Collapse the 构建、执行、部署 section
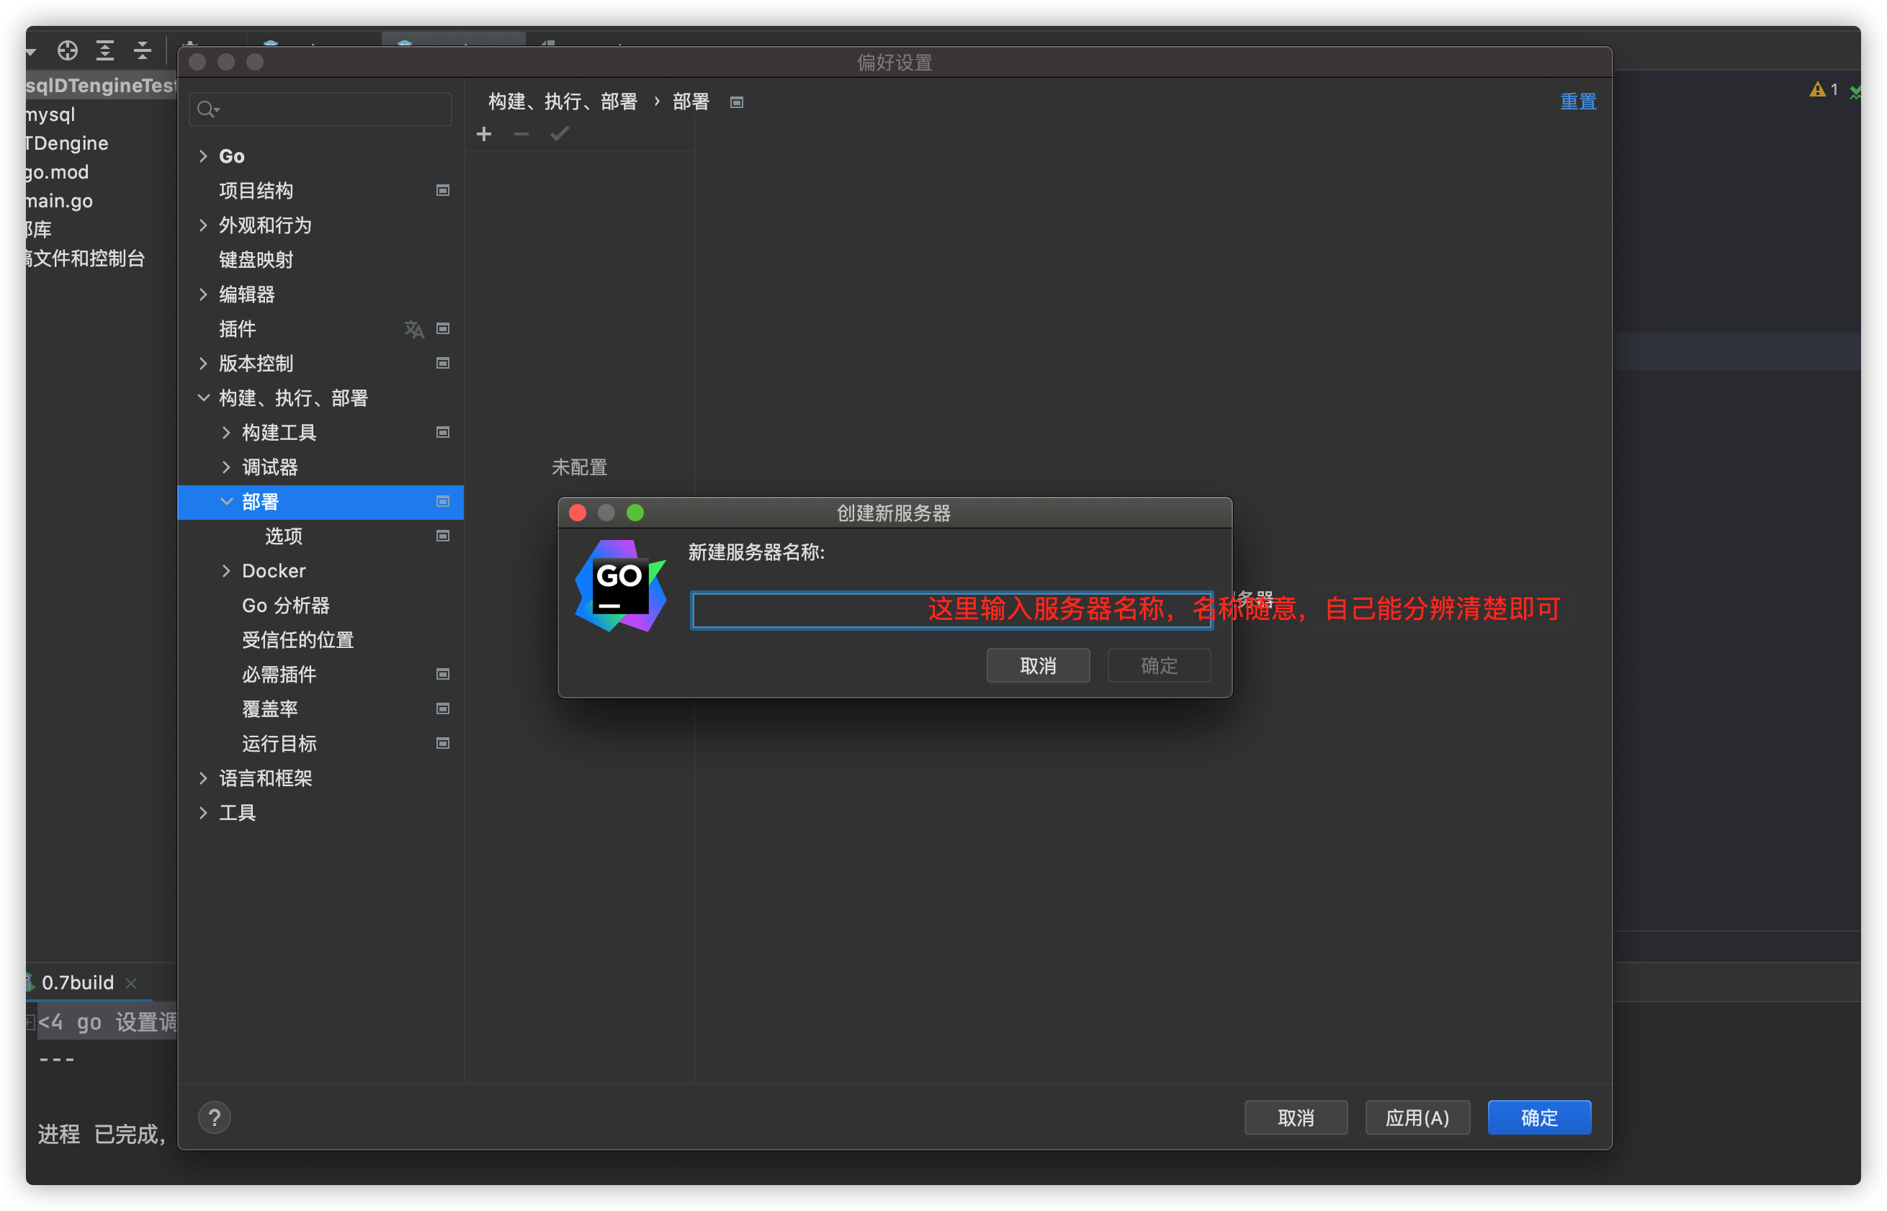Image resolution: width=1887 pixels, height=1211 pixels. pyautogui.click(x=203, y=398)
